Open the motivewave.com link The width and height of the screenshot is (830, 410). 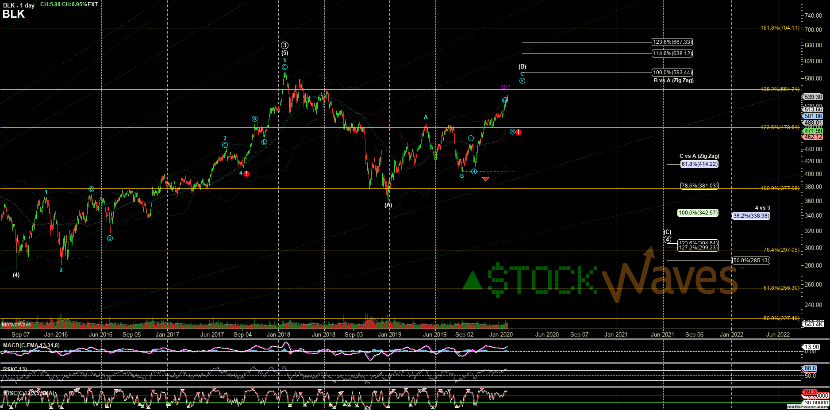pos(807,407)
